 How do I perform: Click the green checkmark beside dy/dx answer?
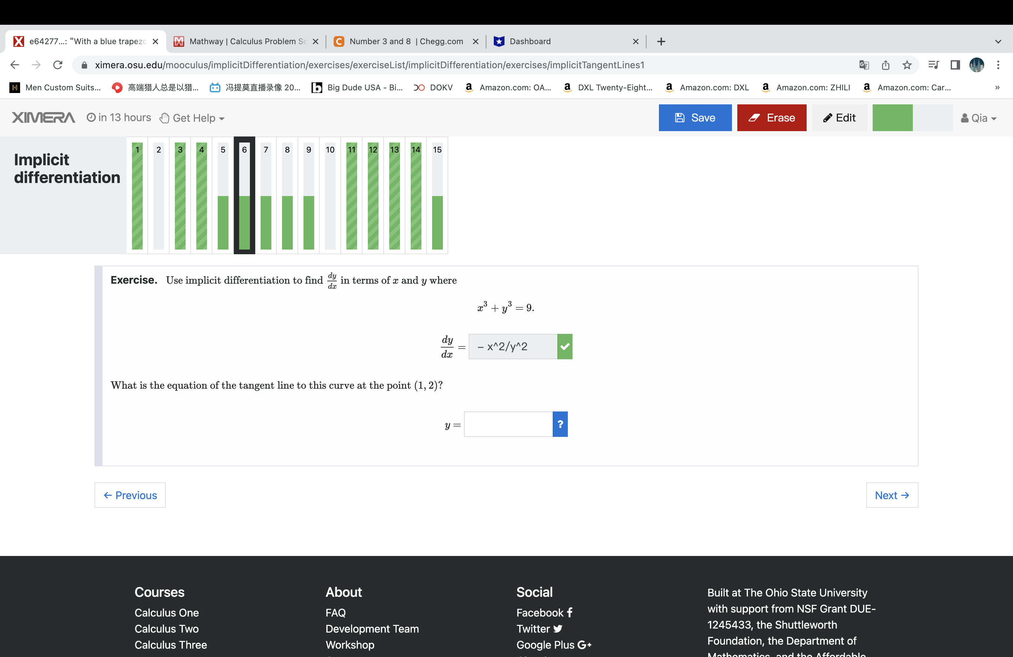pyautogui.click(x=564, y=347)
